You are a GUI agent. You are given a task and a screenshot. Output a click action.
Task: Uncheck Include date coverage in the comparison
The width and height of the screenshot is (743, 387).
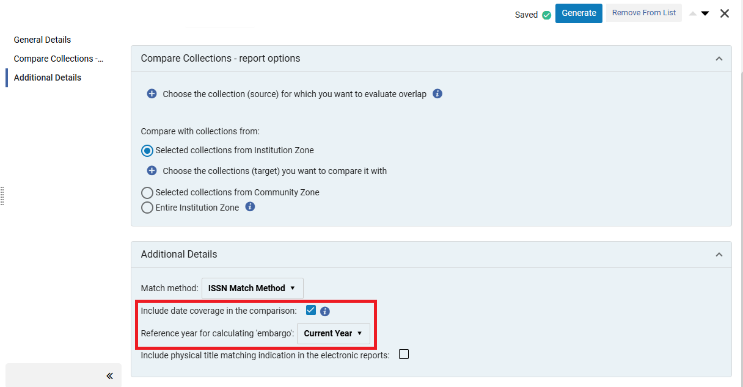tap(311, 310)
